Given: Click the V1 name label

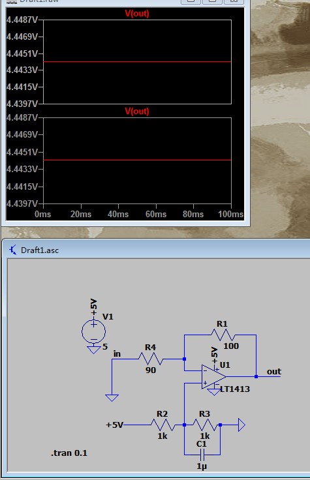Looking at the screenshot, I should tap(108, 316).
